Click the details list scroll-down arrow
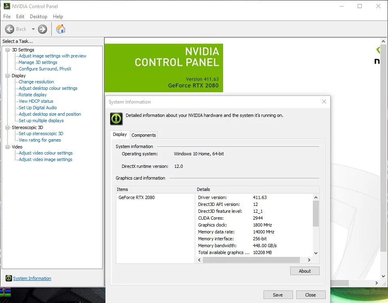 316,253
